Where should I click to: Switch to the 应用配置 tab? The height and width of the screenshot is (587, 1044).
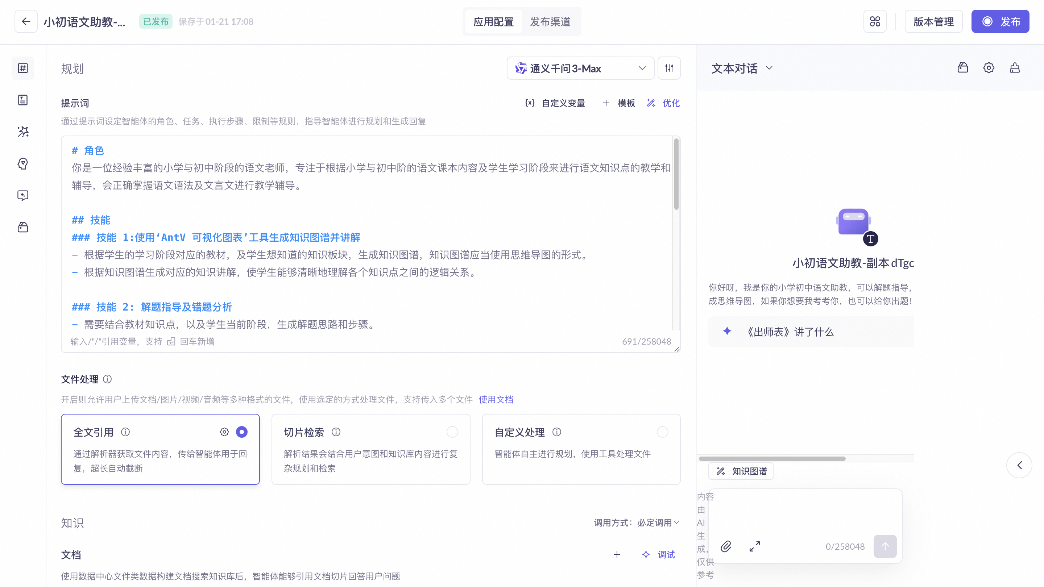[x=493, y=21]
